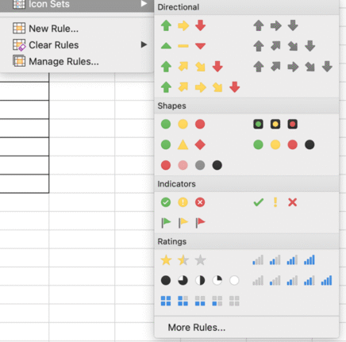Select the 5 colored arrows icon set
Viewport: 346px width, 342px height.
click(200, 87)
